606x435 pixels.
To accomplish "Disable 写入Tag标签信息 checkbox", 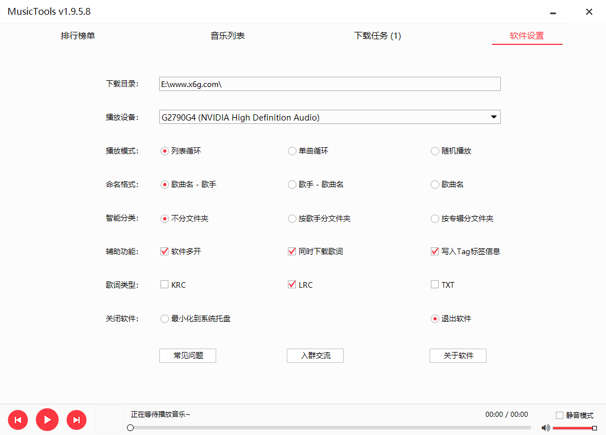I will [x=435, y=251].
